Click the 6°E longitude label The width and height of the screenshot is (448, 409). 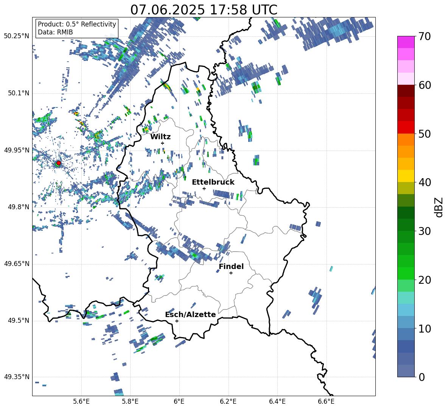179,401
